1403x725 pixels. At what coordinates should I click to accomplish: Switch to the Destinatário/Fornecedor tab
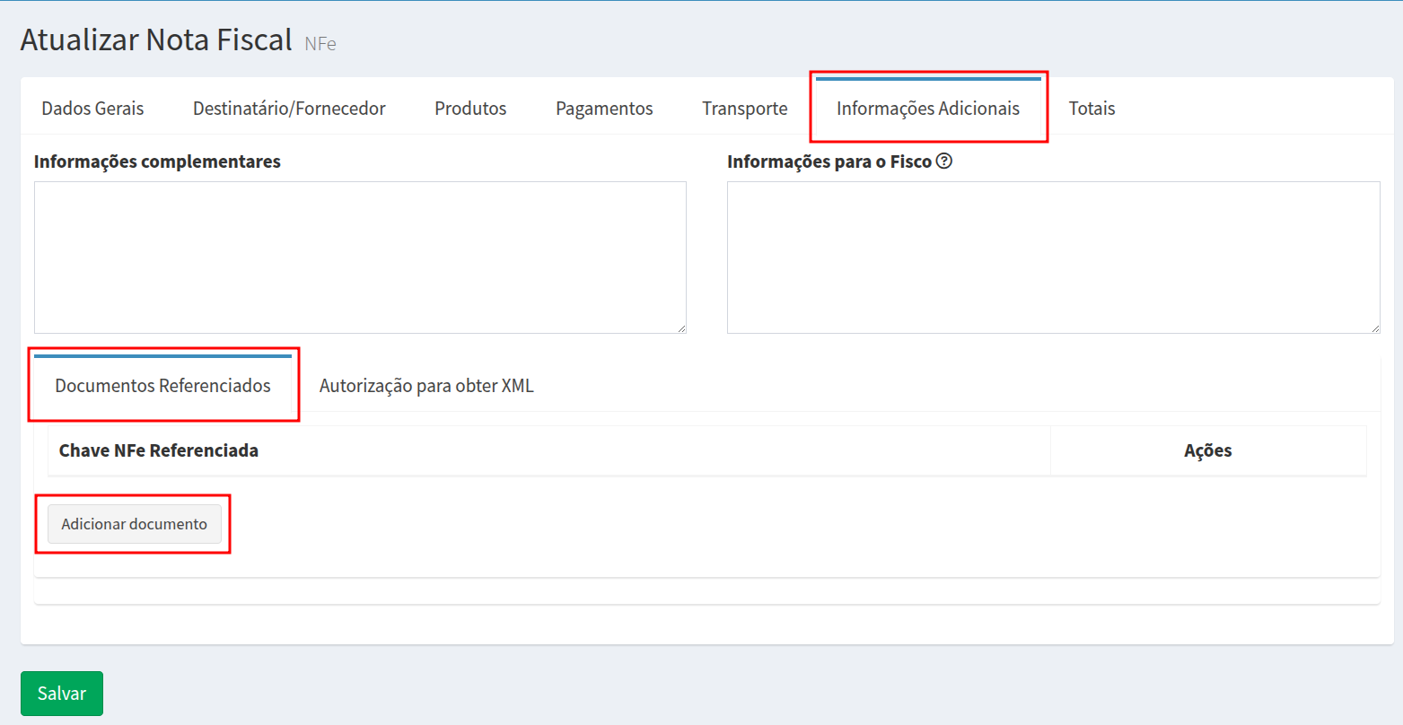tap(289, 109)
